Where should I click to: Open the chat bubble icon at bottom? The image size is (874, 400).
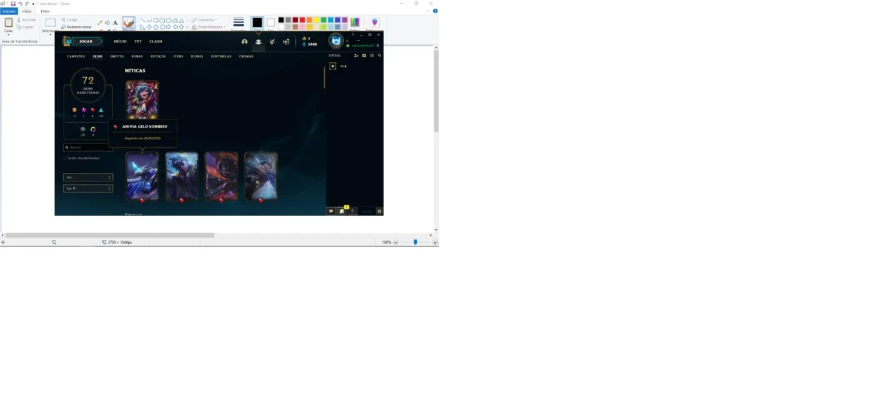click(331, 211)
